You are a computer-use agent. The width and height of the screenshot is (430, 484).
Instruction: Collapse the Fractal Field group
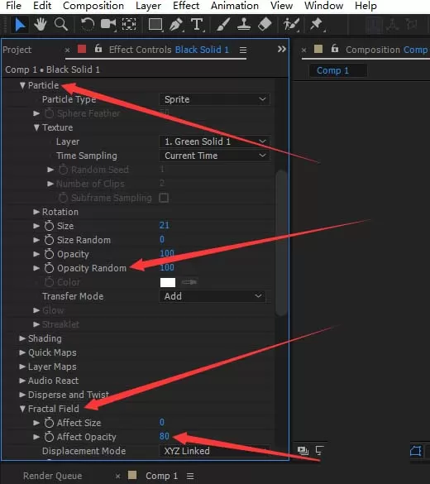pos(22,409)
